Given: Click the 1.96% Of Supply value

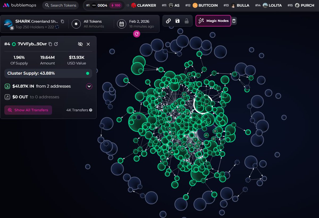Looking at the screenshot, I should pyautogui.click(x=19, y=57).
